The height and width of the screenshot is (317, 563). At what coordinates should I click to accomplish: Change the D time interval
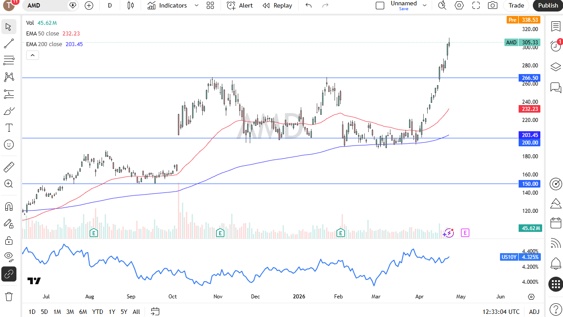coord(110,5)
